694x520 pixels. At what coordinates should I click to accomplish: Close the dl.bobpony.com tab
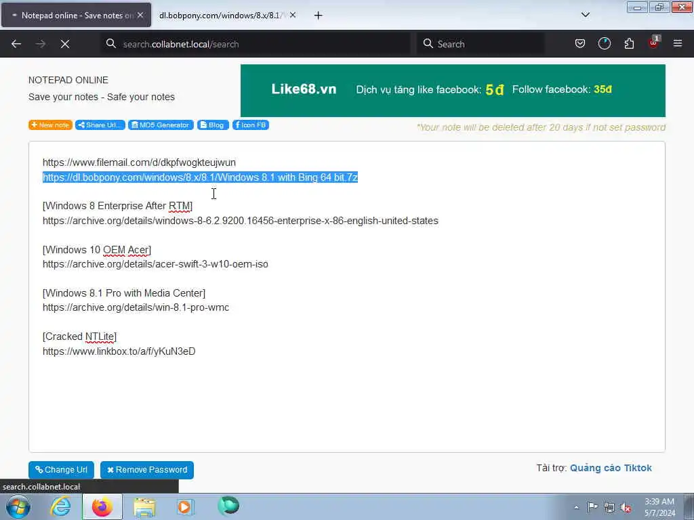coord(293,15)
